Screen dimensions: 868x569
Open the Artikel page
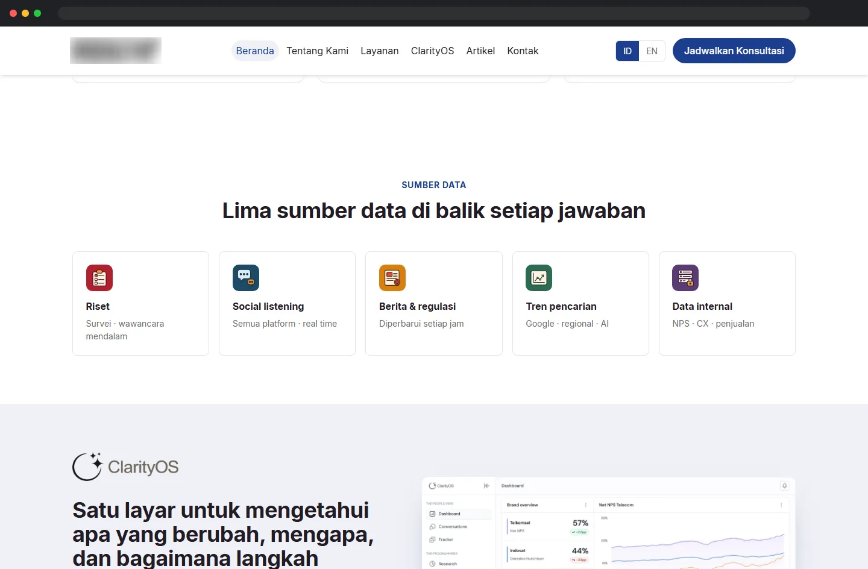pyautogui.click(x=480, y=51)
